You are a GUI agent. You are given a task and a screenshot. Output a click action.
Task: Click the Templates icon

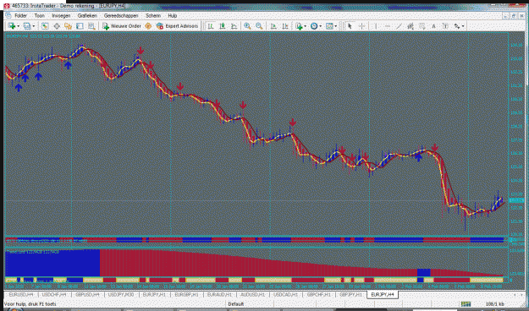(329, 26)
